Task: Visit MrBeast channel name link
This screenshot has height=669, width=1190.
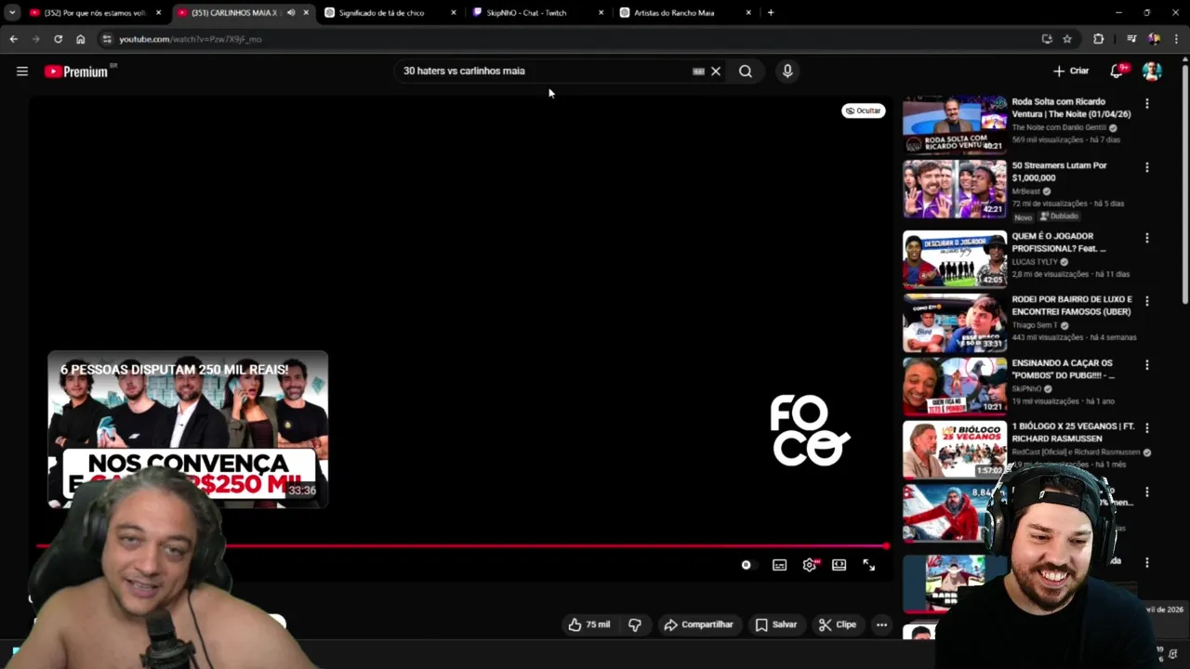Action: (1026, 191)
